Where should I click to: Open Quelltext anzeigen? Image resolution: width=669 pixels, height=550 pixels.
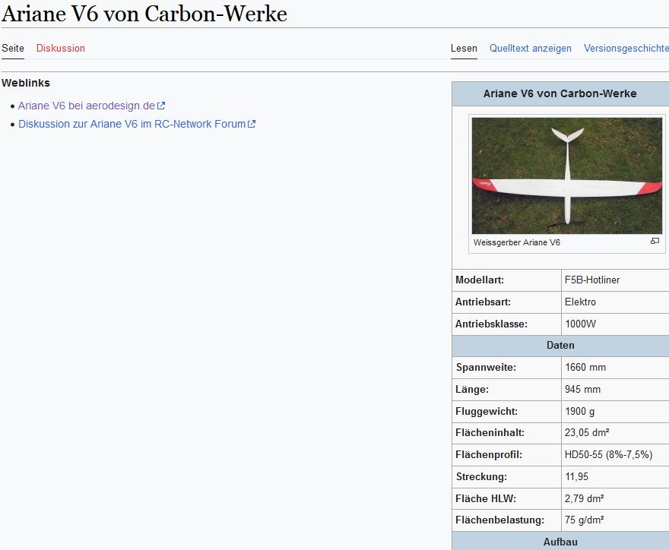[x=530, y=48]
